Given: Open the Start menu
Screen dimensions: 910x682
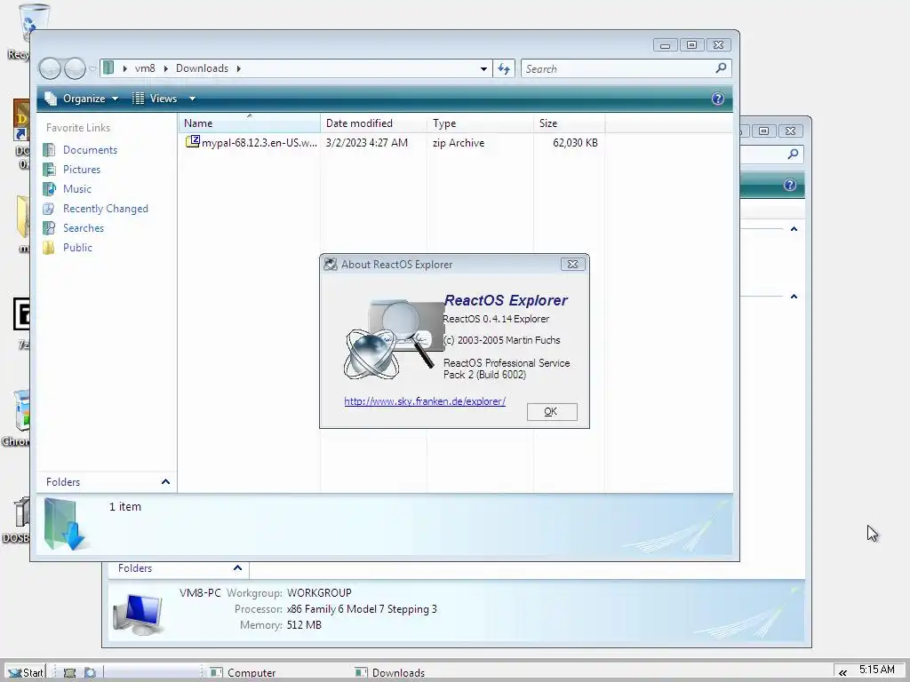Looking at the screenshot, I should point(26,673).
